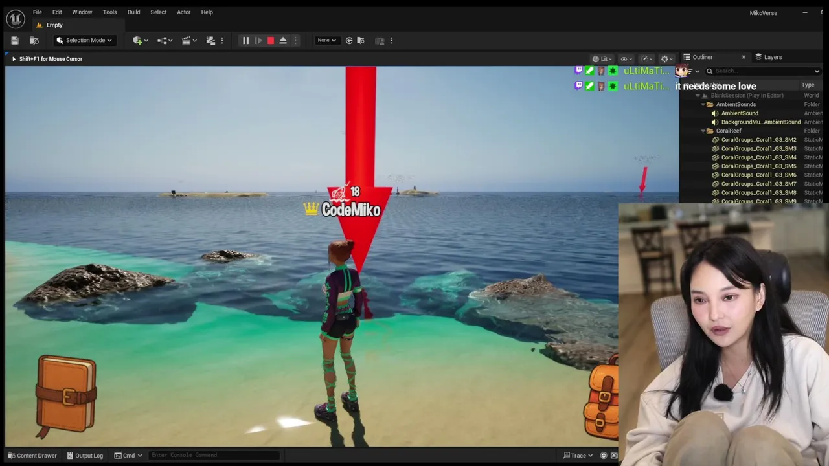829x466 pixels.
Task: Stop the play session with red square
Action: [271, 41]
